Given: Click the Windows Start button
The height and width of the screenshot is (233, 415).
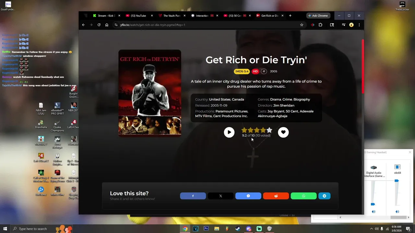Looking at the screenshot, I should [5, 229].
